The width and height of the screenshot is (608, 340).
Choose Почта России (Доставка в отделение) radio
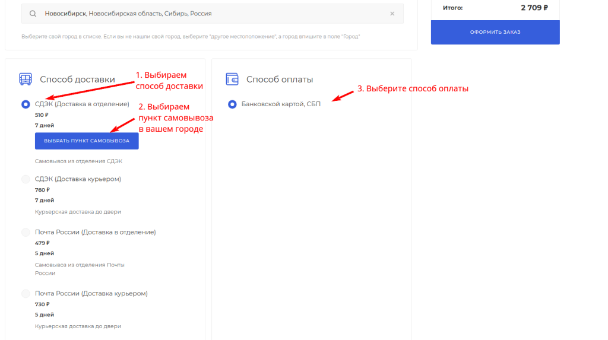coord(26,233)
